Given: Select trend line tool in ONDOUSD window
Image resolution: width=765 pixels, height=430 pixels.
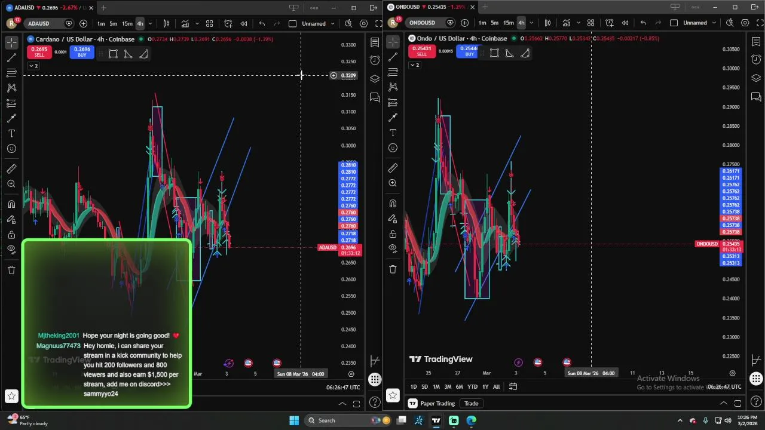Looking at the screenshot, I should (x=393, y=57).
